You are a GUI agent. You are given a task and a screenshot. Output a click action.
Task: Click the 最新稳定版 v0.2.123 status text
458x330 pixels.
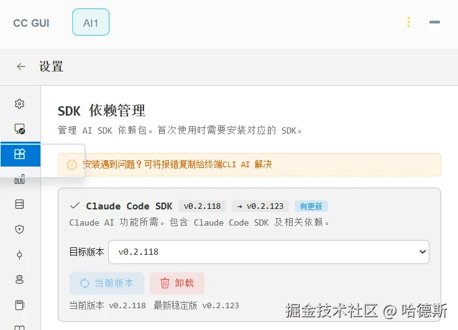click(196, 306)
